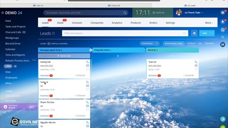Viewport: 228px width, 128px height.
Task: Click the leads without activities count badge
Action: point(49,43)
